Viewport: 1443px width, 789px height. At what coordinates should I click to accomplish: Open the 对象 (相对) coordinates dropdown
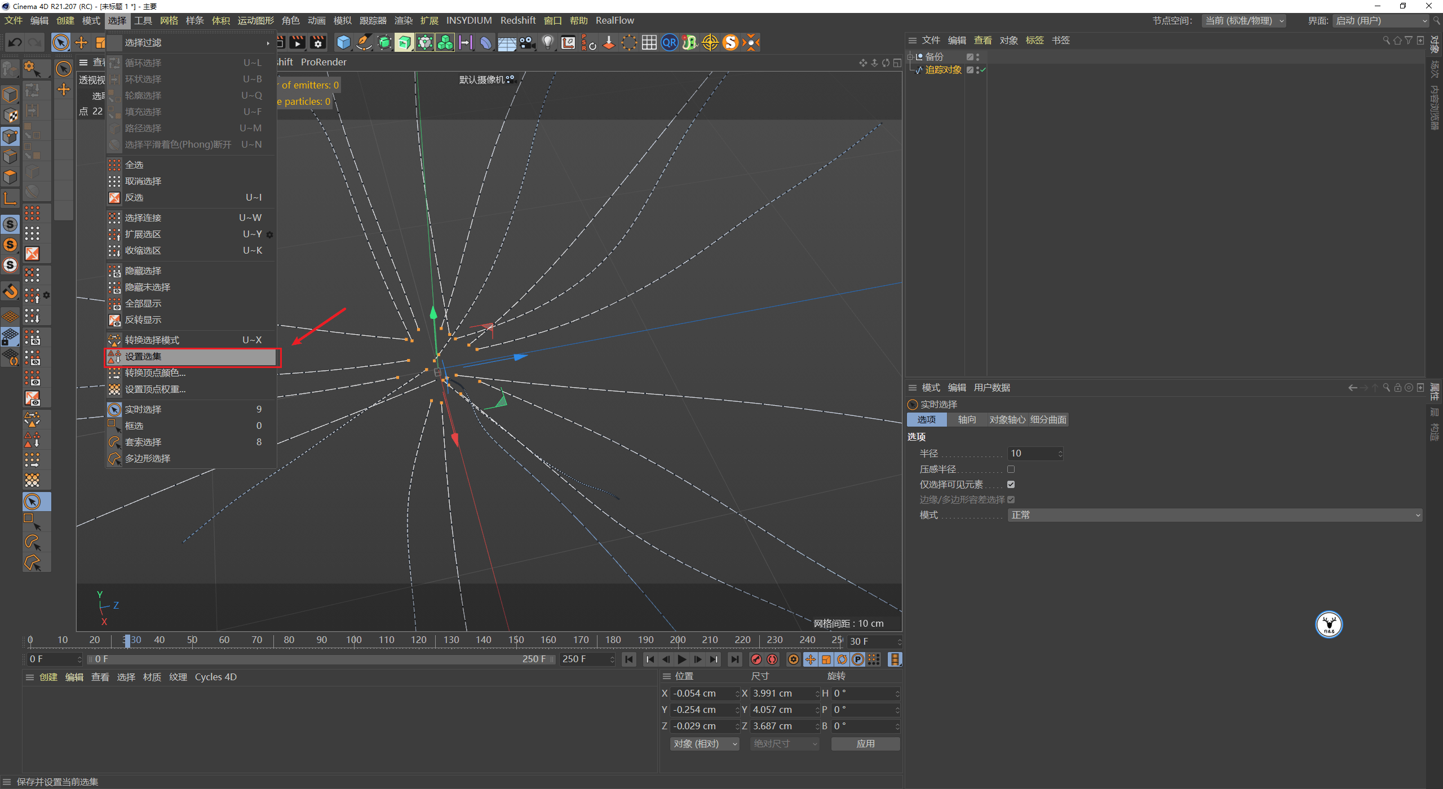[703, 743]
